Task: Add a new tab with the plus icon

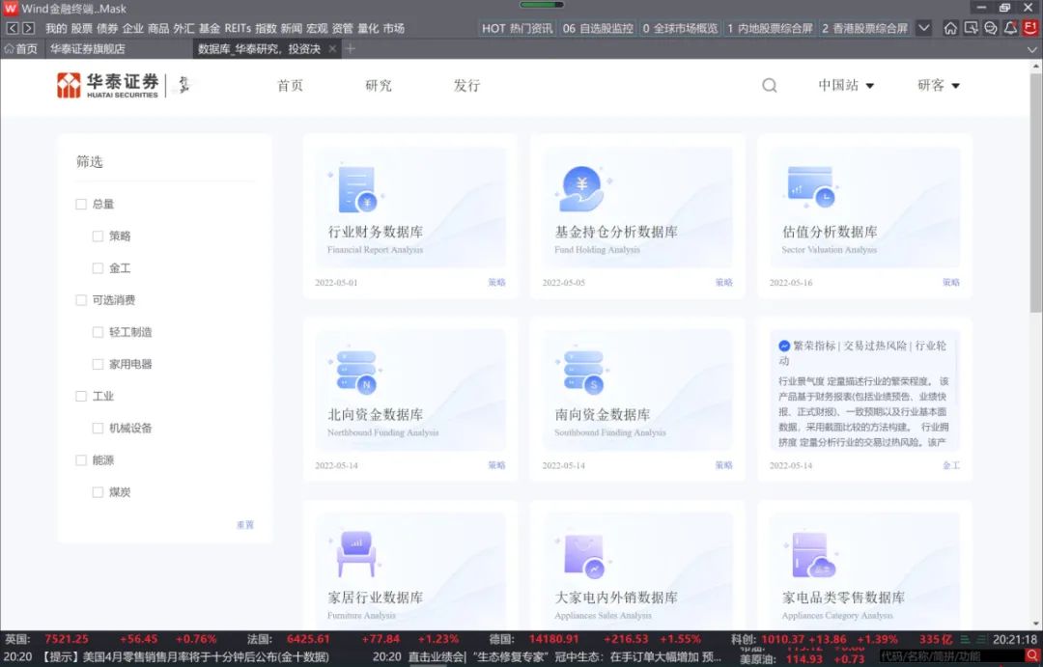Action: click(351, 48)
